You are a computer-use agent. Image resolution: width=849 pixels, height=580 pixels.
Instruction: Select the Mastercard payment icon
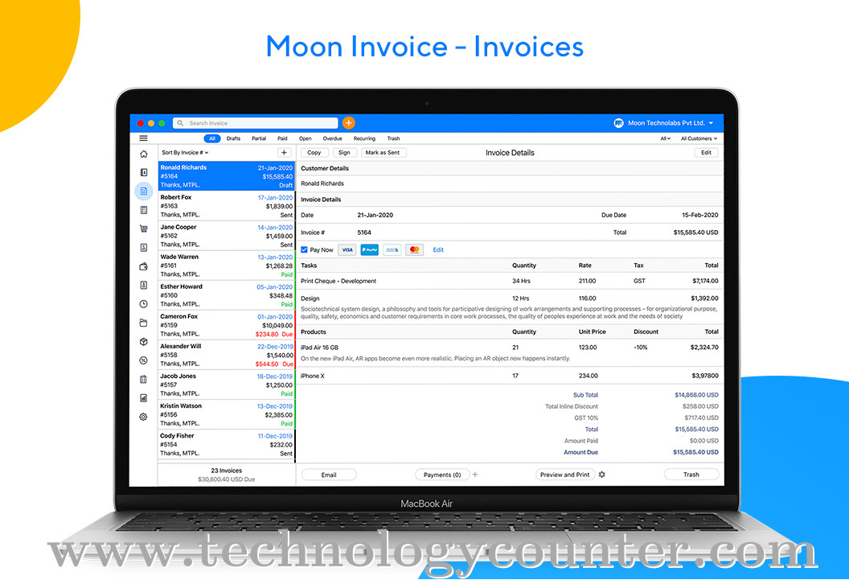pos(414,249)
